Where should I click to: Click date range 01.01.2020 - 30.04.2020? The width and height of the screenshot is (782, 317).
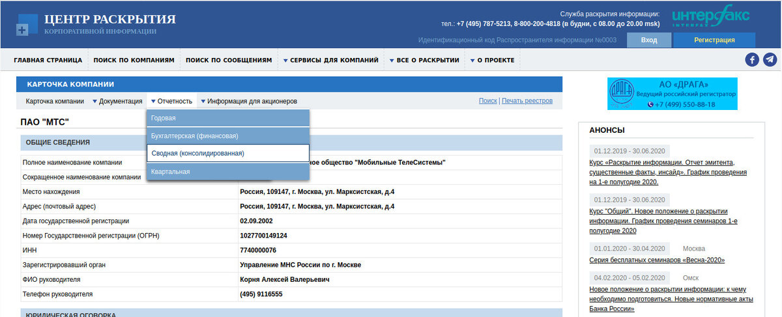pos(630,249)
